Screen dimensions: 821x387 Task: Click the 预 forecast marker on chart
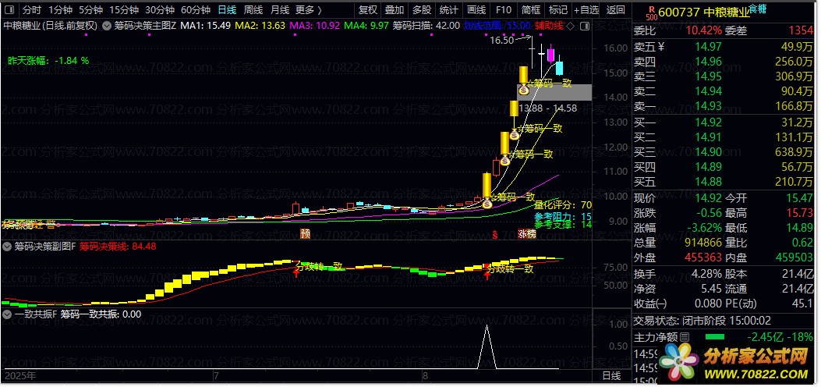click(305, 234)
